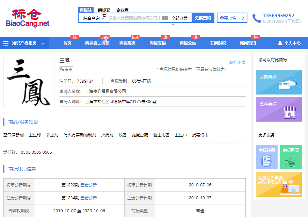Open the 综合查询 dropdown
Image resolution: width=308 pixels, height=217 pixels.
[x=94, y=18]
